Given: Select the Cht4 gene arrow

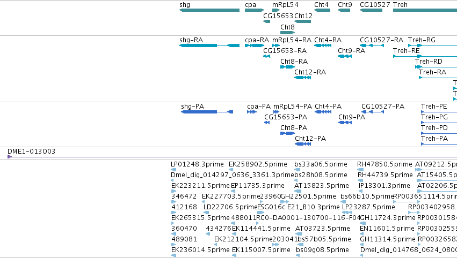Looking at the screenshot, I should point(322,10).
